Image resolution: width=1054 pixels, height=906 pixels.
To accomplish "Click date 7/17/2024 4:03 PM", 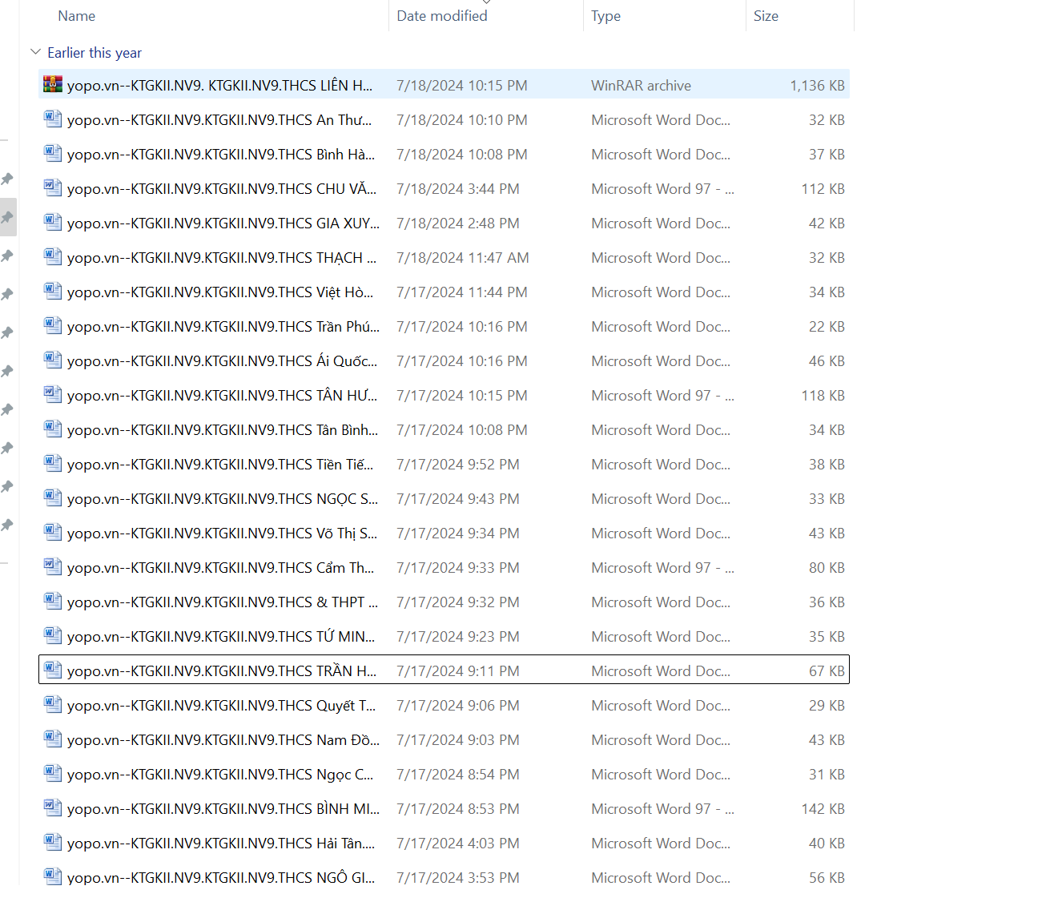I will coord(458,844).
